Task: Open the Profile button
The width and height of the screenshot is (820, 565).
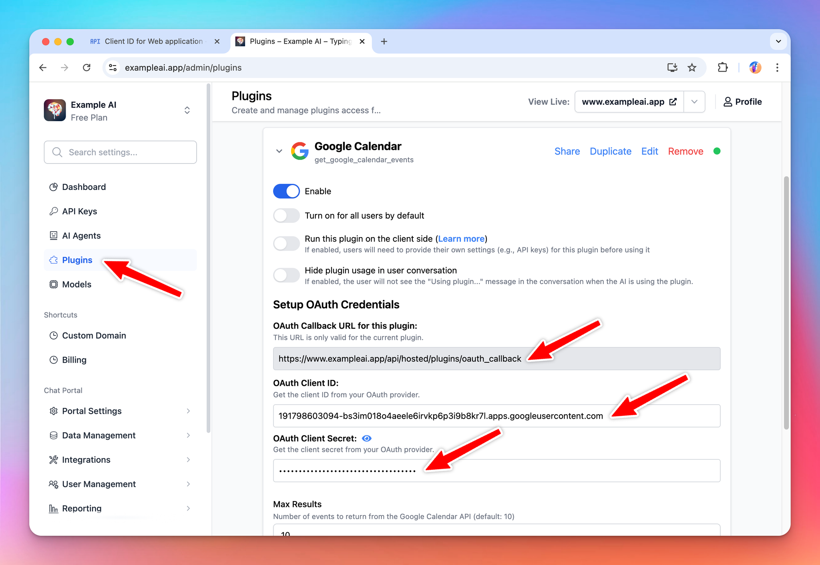Action: [x=743, y=102]
